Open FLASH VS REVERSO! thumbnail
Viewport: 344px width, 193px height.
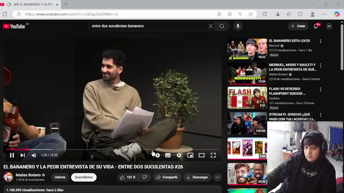pyautogui.click(x=247, y=98)
